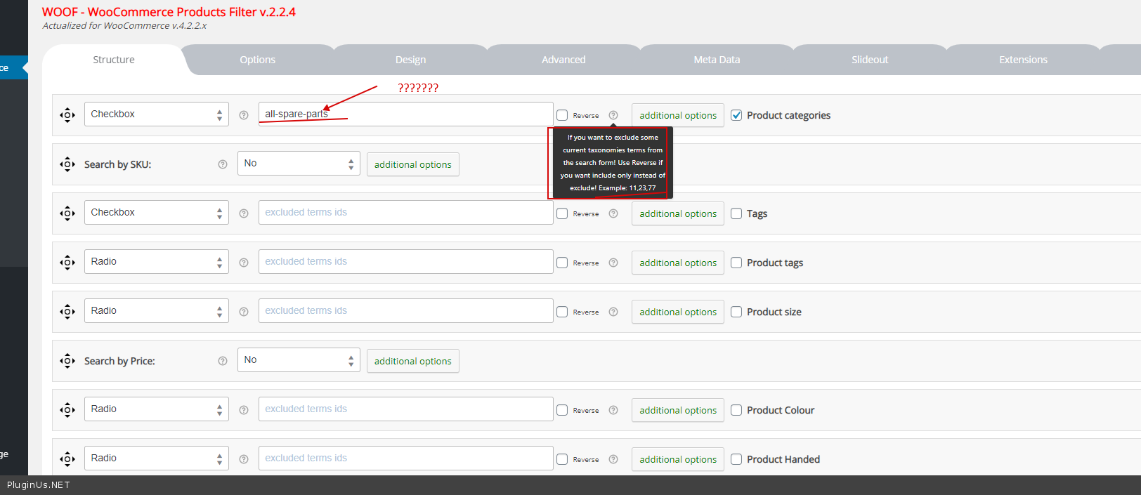
Task: Expand the Radio type dropdown for Product tags
Action: click(156, 262)
